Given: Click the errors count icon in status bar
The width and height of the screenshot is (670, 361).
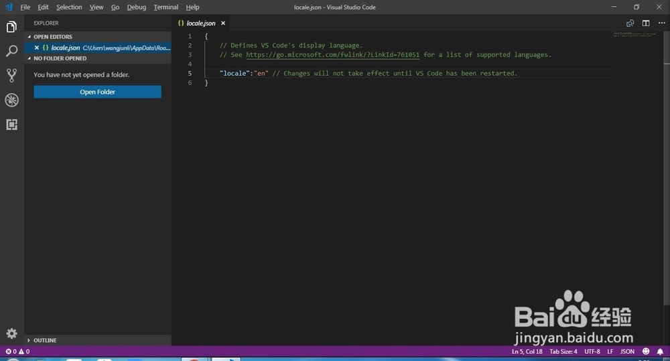Looking at the screenshot, I should point(8,351).
